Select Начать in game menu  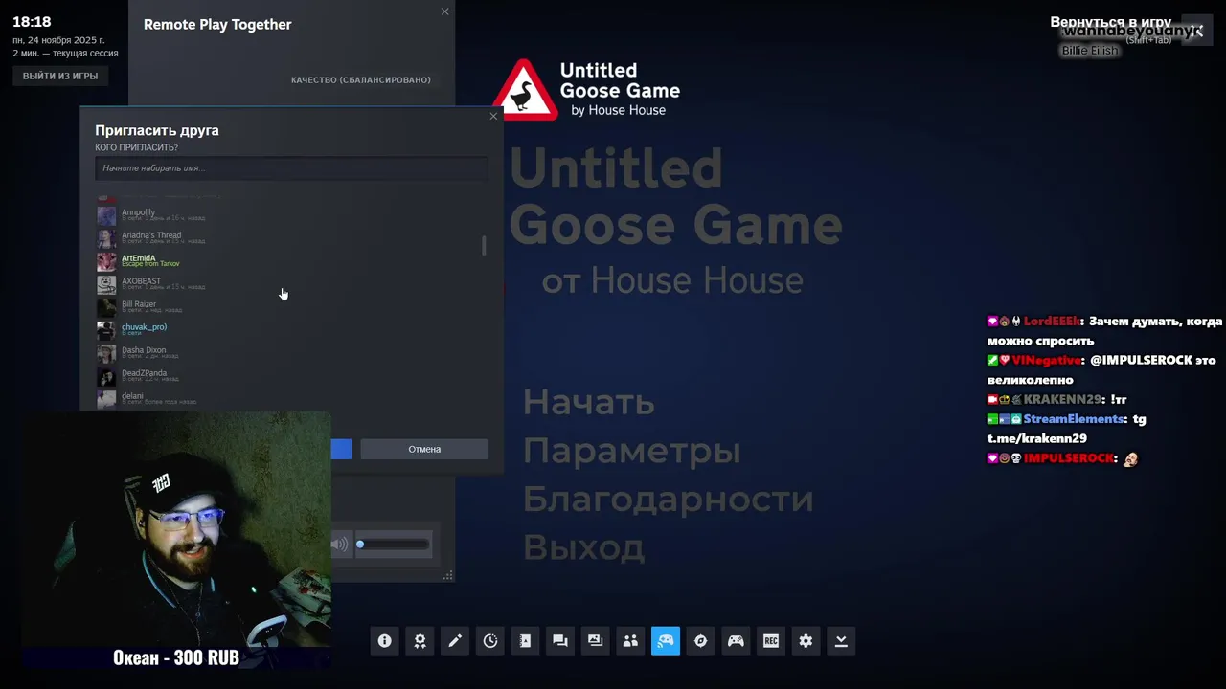(x=588, y=402)
